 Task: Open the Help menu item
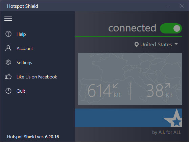click(x=21, y=34)
